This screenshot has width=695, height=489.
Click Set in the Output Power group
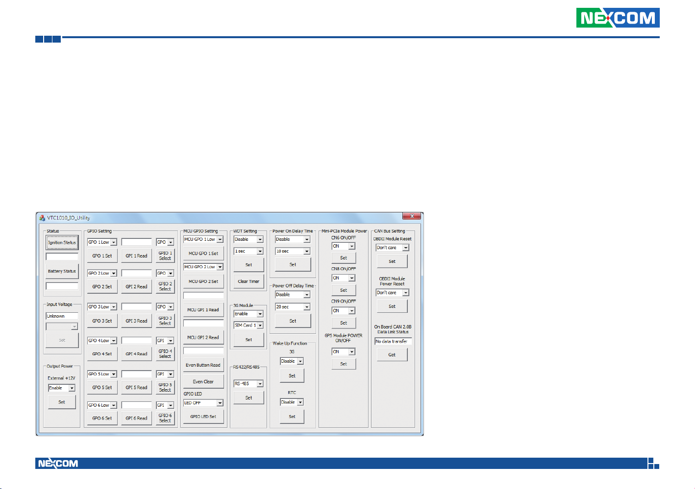click(62, 402)
